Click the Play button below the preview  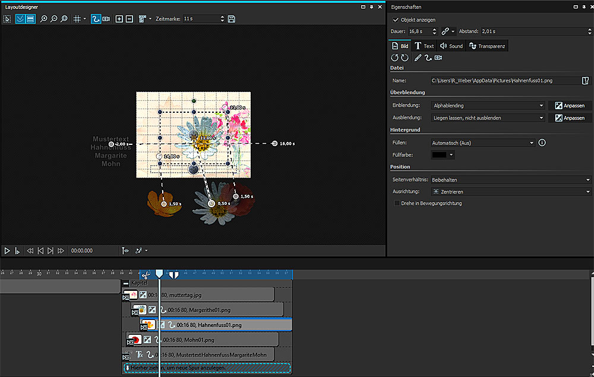(7, 251)
